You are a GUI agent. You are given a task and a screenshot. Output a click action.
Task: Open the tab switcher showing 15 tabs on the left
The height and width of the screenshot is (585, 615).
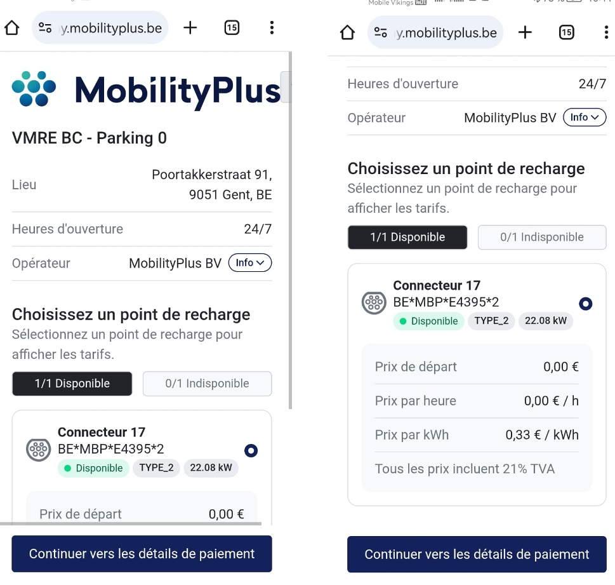point(232,28)
